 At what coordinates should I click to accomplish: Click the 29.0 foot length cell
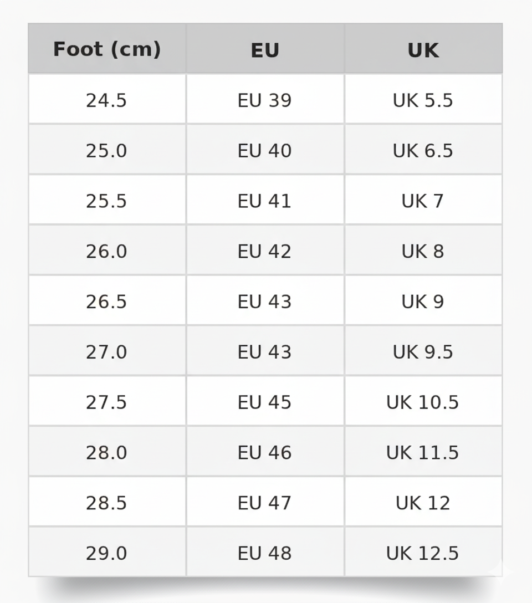click(106, 553)
